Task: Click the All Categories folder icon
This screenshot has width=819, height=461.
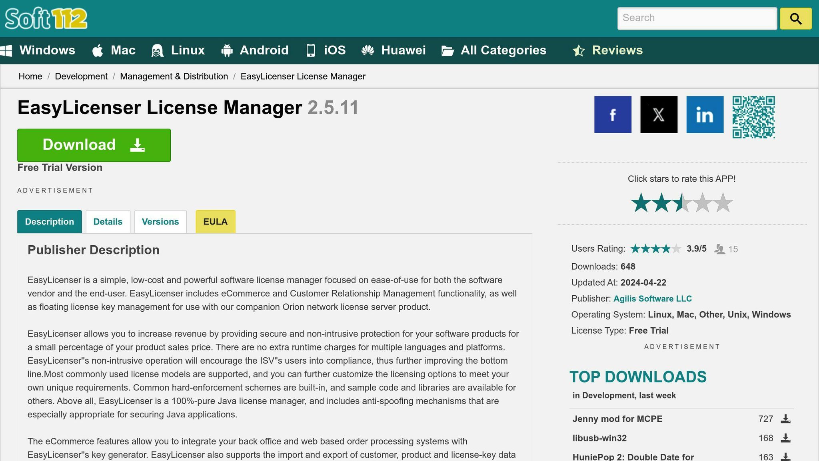Action: (x=447, y=51)
